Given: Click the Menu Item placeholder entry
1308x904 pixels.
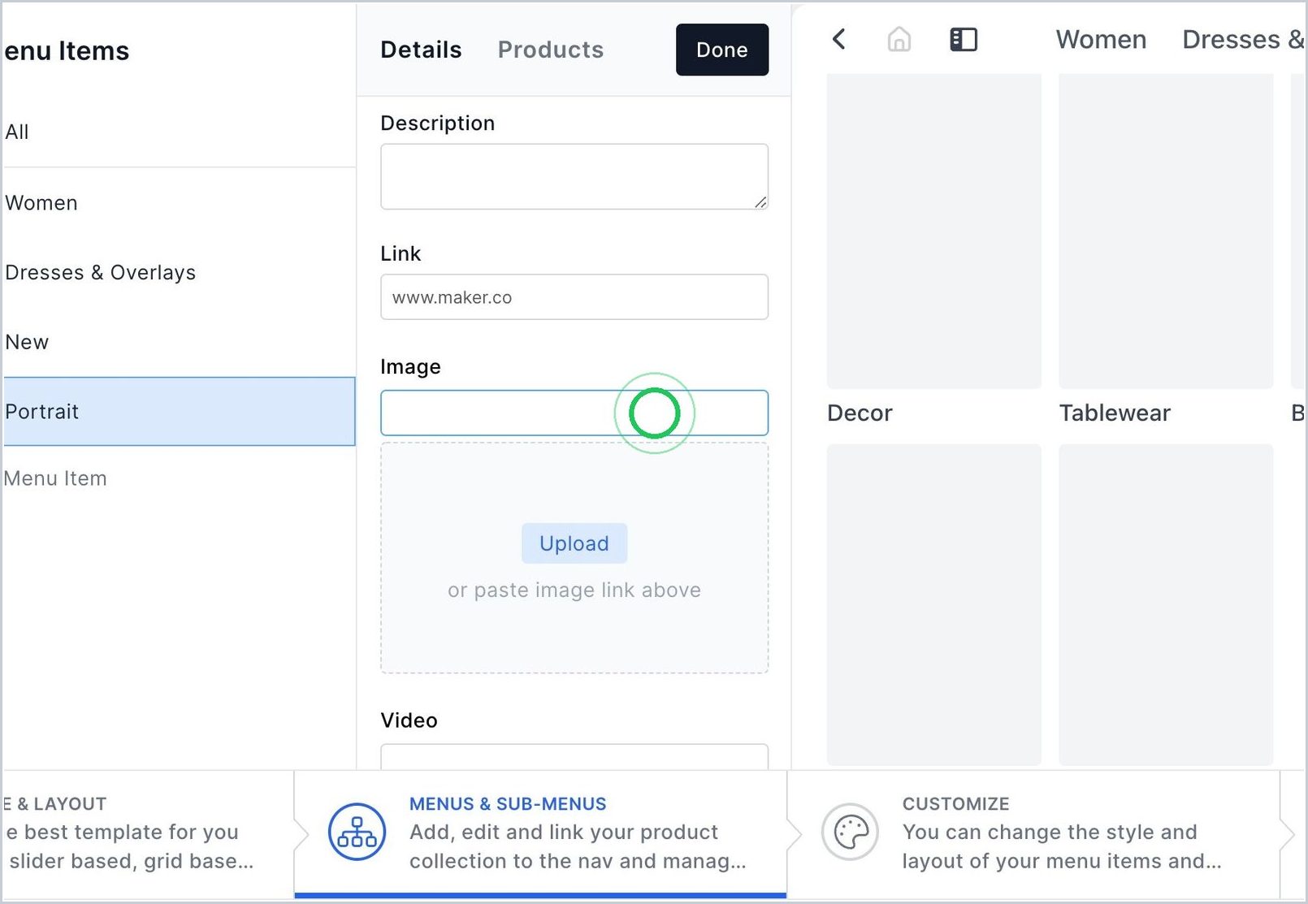Looking at the screenshot, I should [x=55, y=478].
